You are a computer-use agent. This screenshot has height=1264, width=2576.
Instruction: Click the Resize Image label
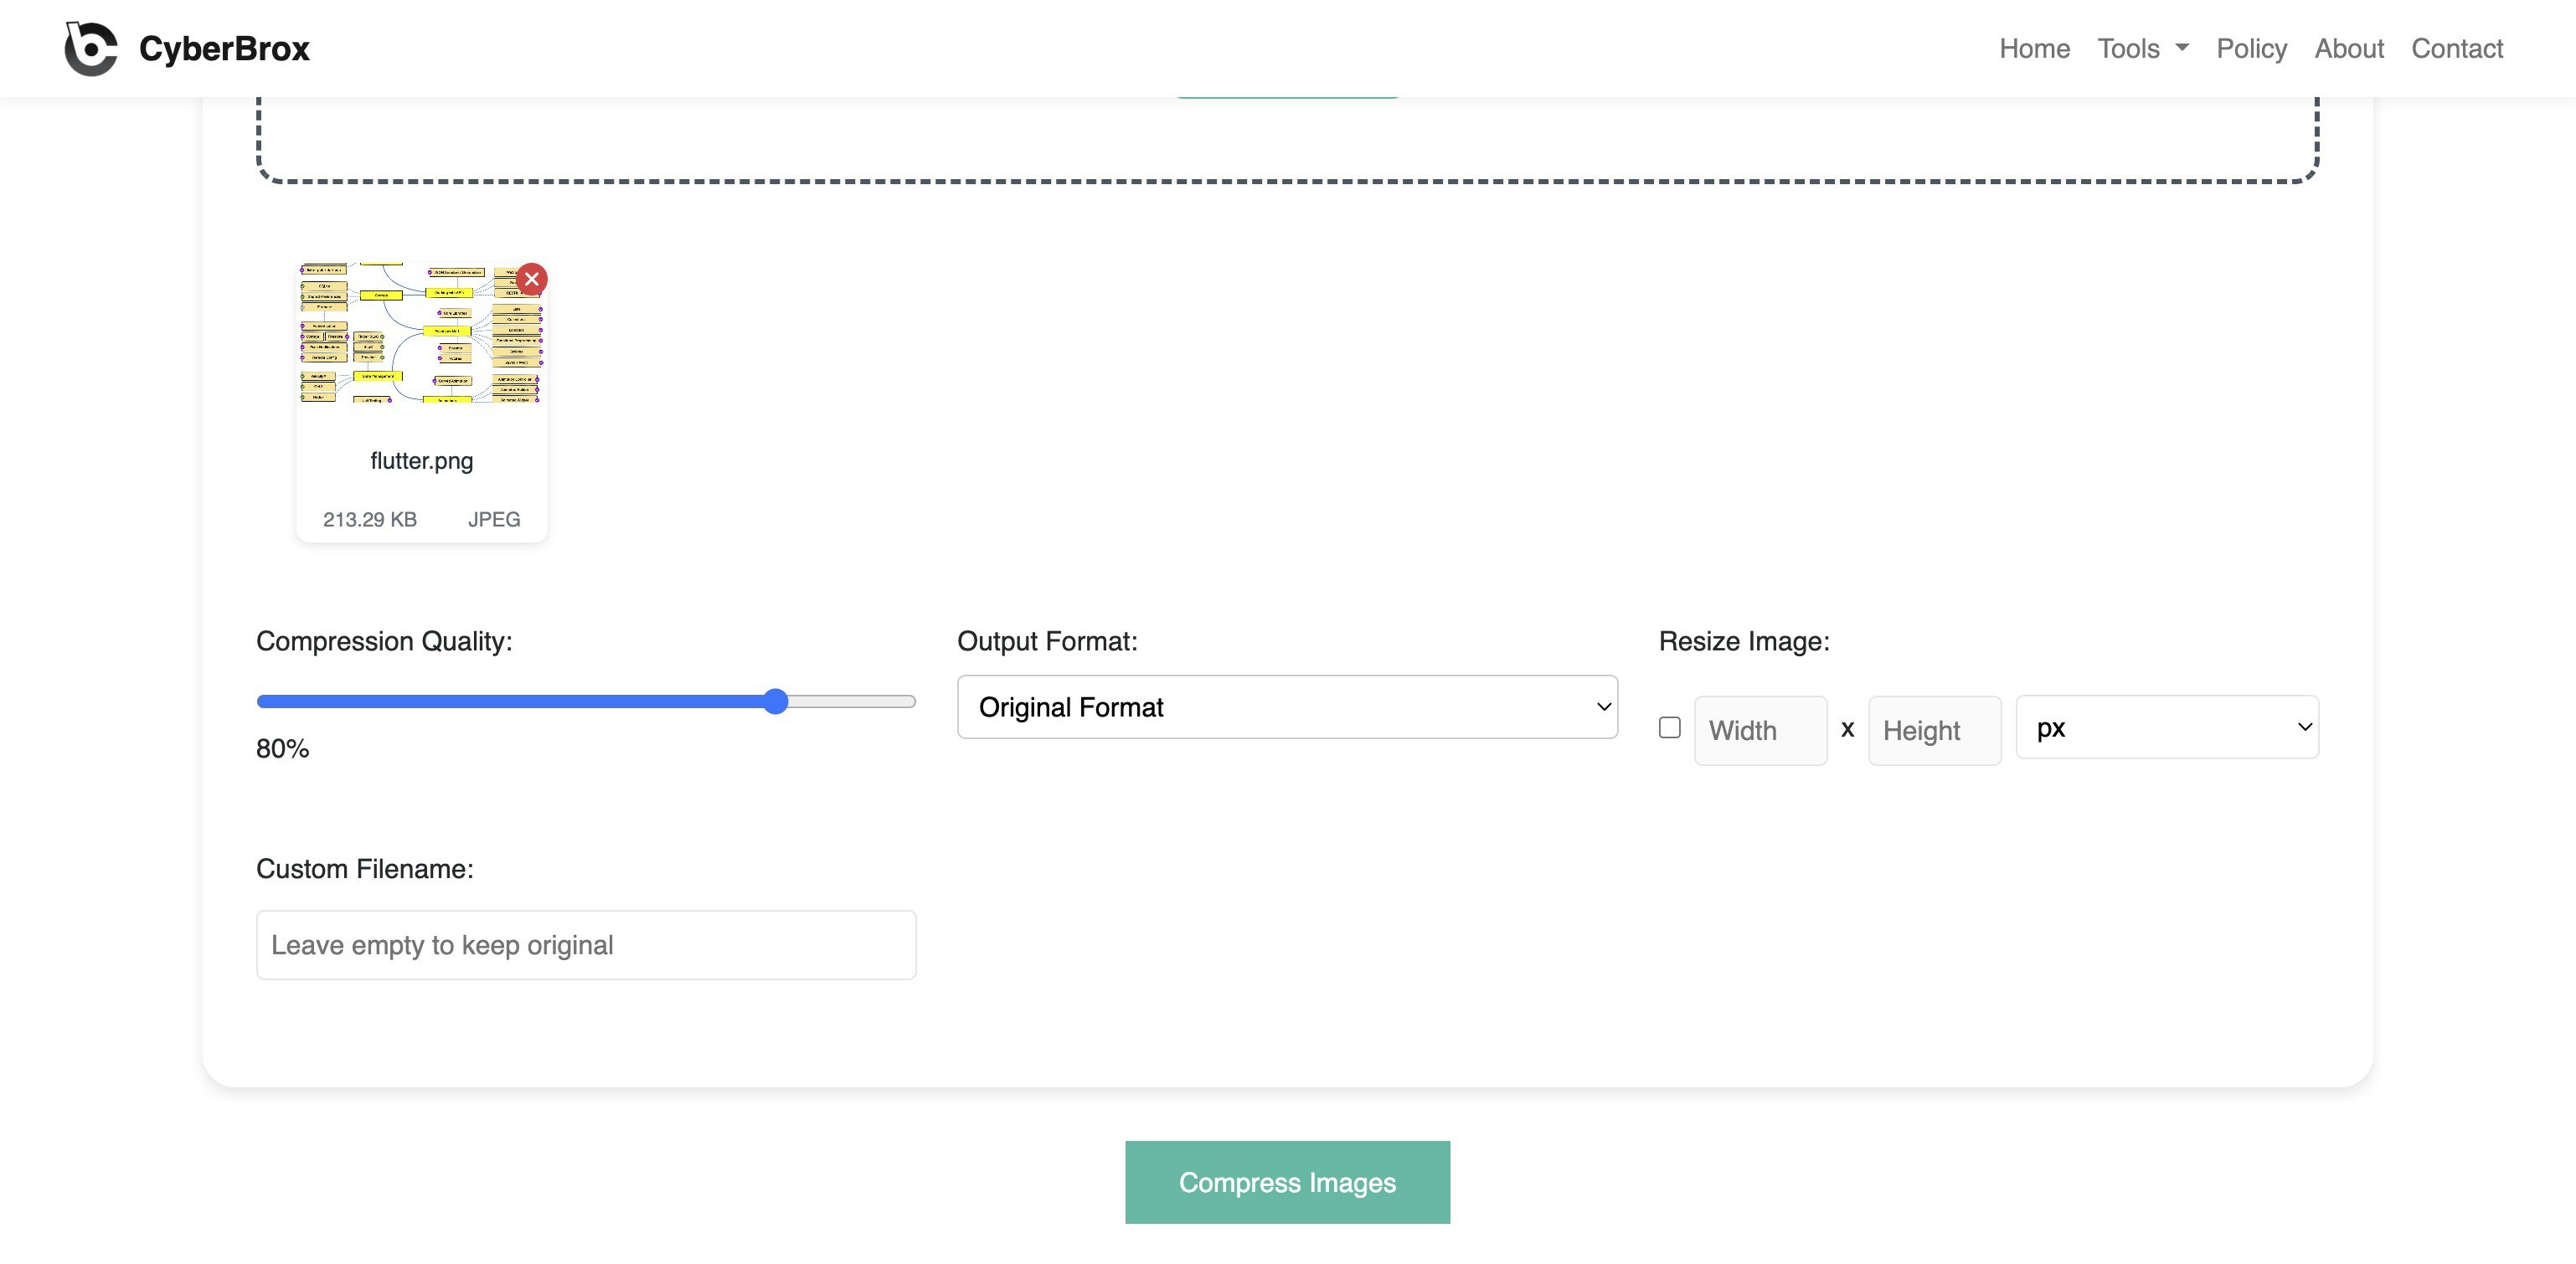pyautogui.click(x=1744, y=641)
